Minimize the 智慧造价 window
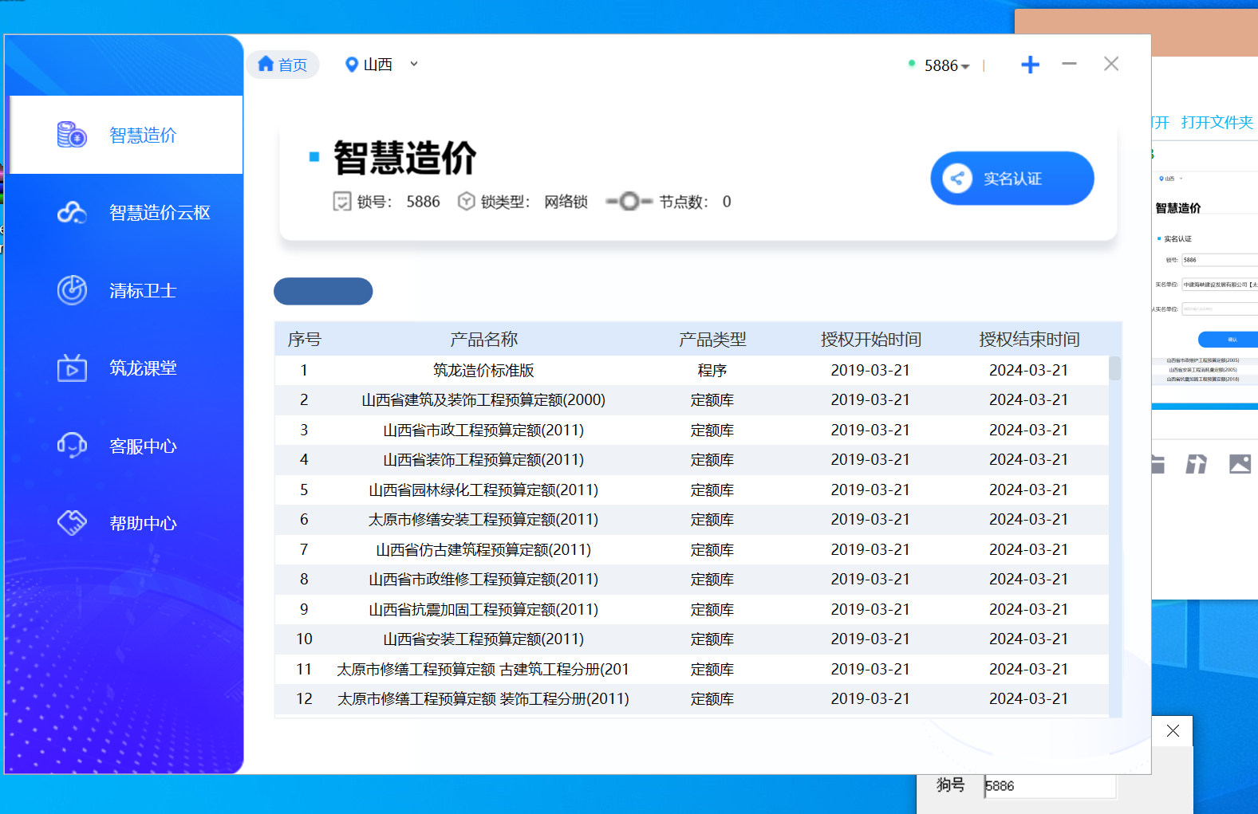The image size is (1258, 814). [1070, 64]
